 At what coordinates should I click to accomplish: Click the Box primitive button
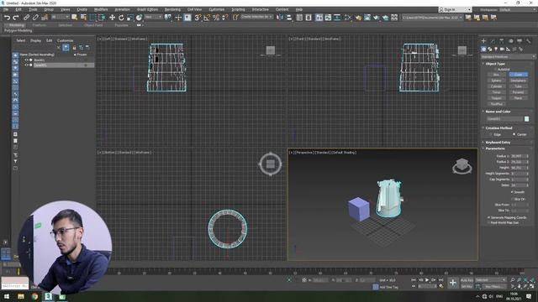[x=496, y=75]
